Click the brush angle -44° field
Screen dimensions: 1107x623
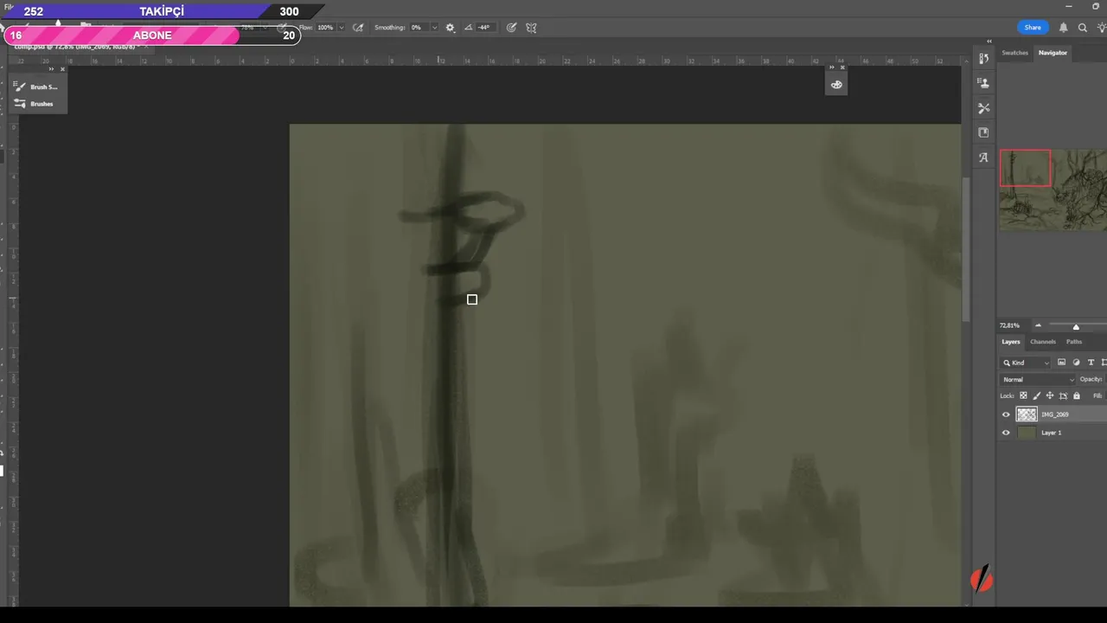[x=484, y=28]
